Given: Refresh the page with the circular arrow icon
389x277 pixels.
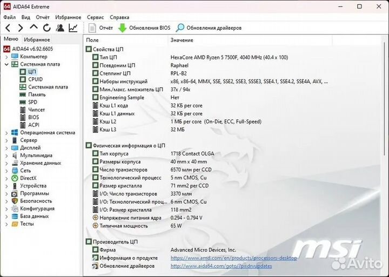Looking at the screenshot, I should pos(46,28).
